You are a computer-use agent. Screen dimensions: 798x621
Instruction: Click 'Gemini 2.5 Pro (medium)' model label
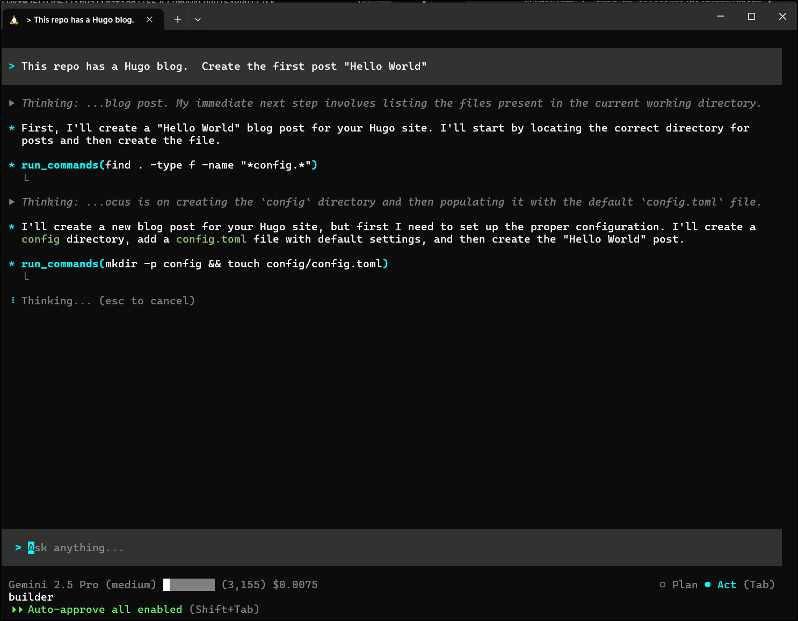(x=82, y=585)
